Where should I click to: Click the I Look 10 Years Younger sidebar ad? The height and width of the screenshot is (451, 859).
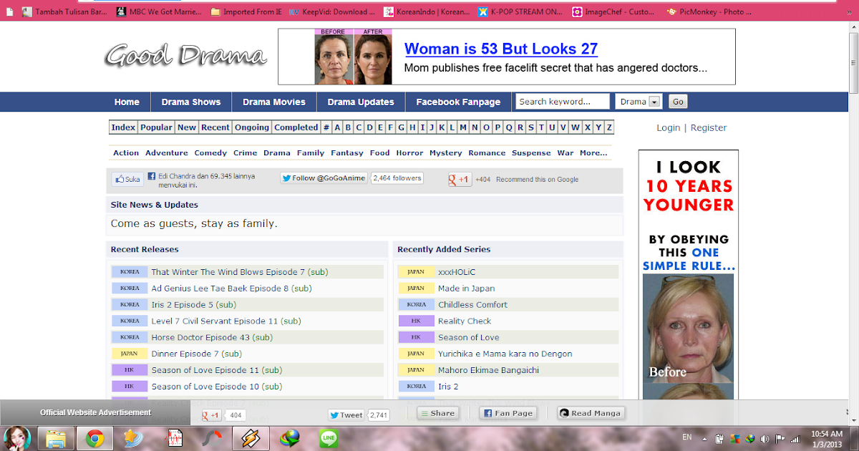(688, 276)
